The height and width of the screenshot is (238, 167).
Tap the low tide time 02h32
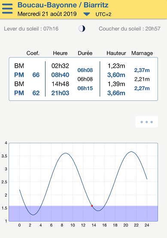[x=60, y=66]
